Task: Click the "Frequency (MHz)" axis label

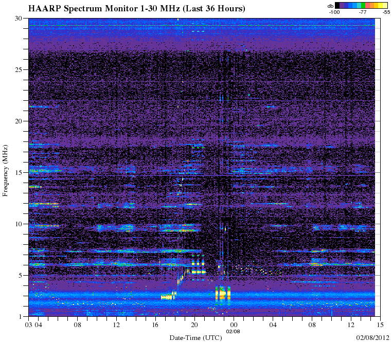Action: coord(5,171)
